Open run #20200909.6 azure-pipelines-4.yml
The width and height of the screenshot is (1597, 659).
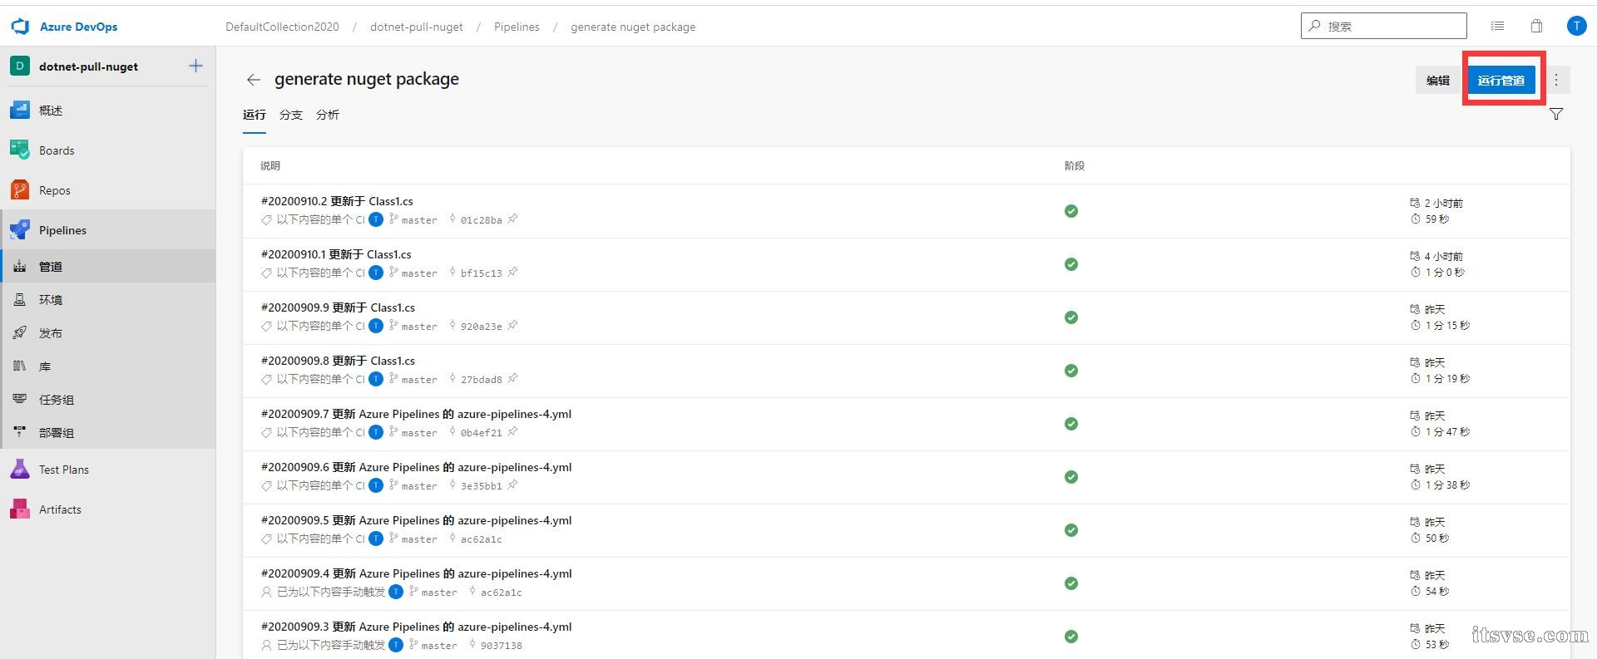point(416,467)
